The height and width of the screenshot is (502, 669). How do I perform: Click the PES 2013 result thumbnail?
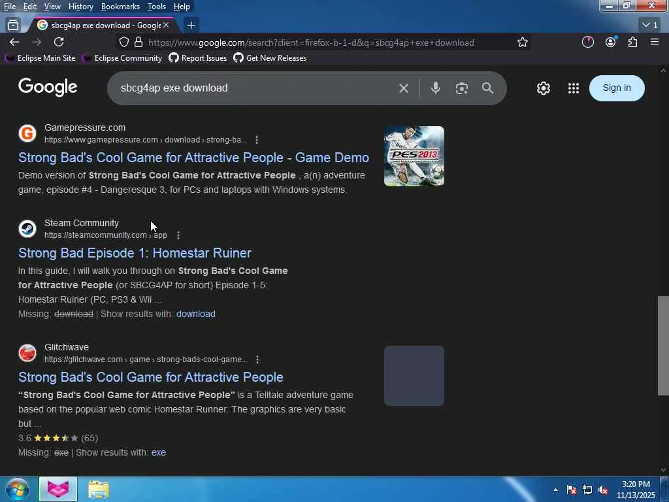(x=414, y=156)
